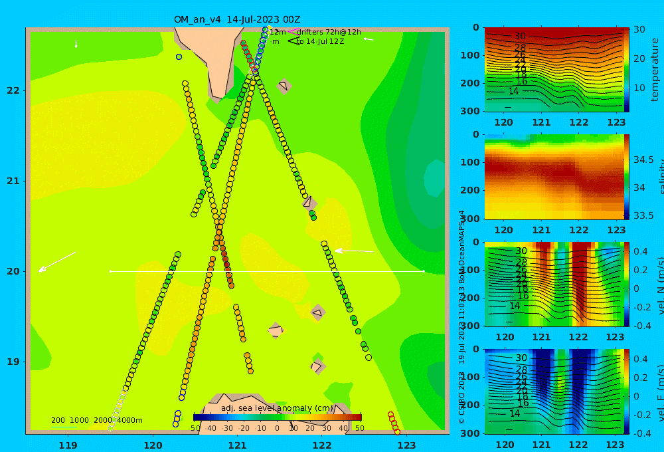Click the '14' contour label in the temperature panel
This screenshot has width=664, height=452.
click(x=513, y=91)
